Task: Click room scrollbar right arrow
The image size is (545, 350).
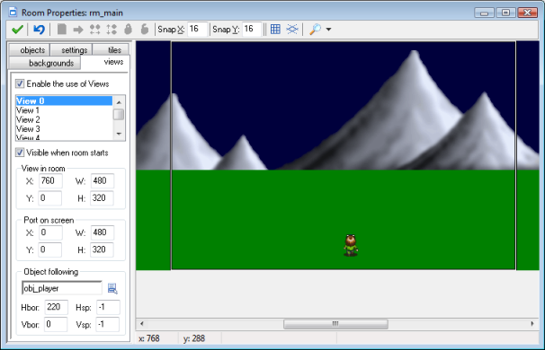Action: [532, 324]
